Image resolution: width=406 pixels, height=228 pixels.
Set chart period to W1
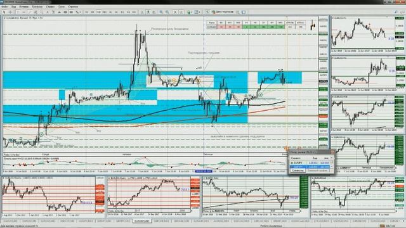coord(128,12)
